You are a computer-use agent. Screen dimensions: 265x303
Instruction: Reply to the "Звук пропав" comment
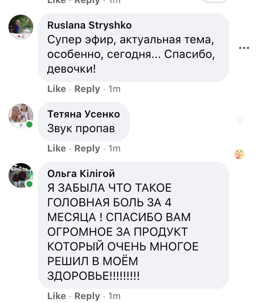87,148
